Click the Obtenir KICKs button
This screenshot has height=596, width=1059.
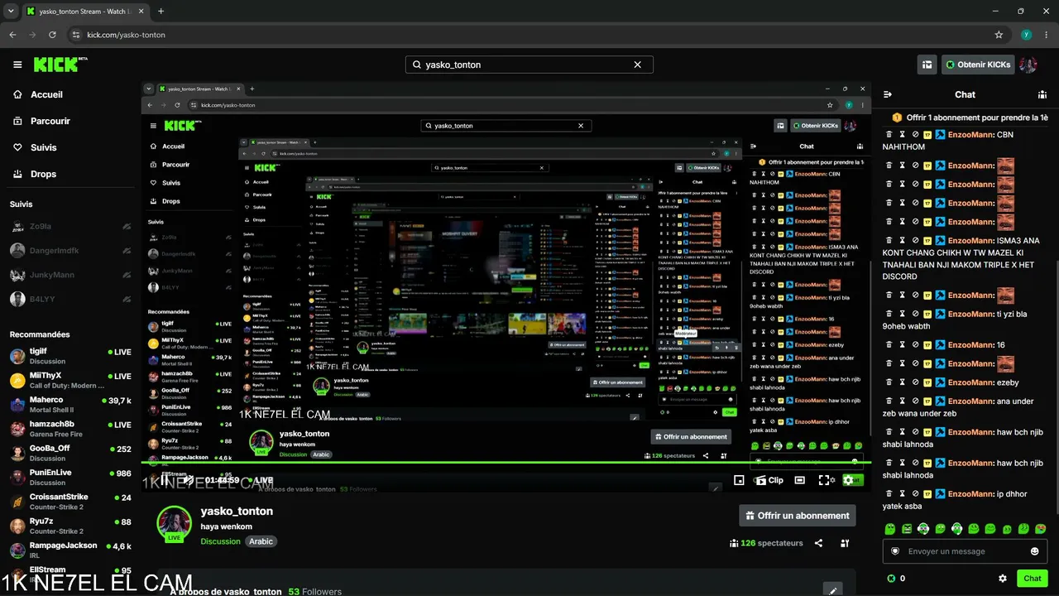tap(978, 65)
